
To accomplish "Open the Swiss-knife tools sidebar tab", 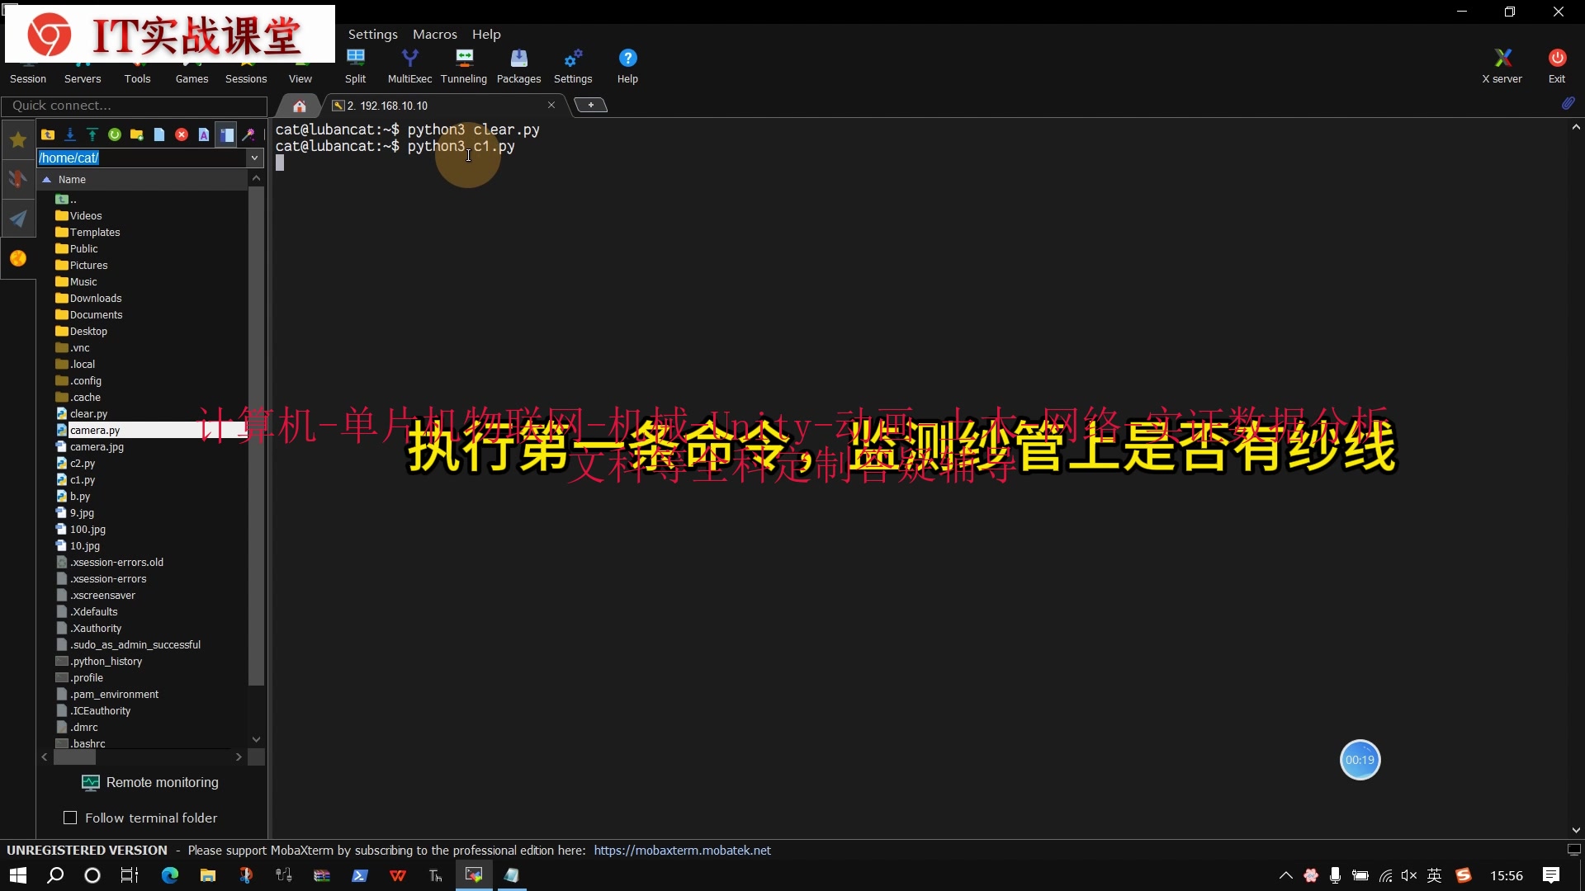I will (x=18, y=179).
